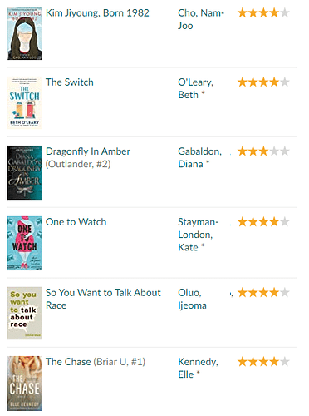Open the Kim Jiyoung, Born 1982 cover thumbnail
This screenshot has width=309, height=416.
coord(25,33)
